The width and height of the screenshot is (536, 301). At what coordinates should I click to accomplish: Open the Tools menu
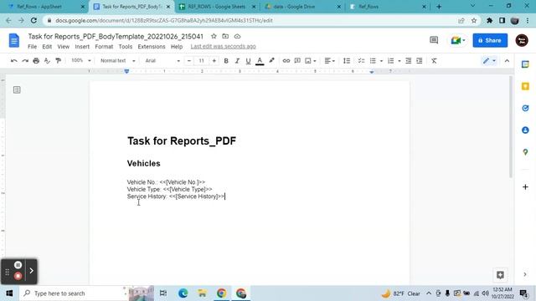[x=126, y=47]
